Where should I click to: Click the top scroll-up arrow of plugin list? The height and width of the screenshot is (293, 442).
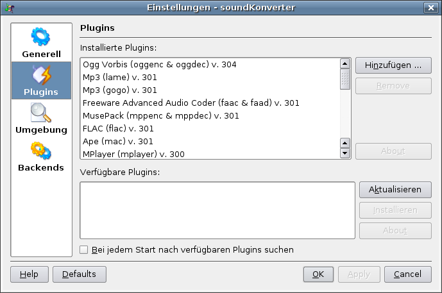tap(345, 63)
